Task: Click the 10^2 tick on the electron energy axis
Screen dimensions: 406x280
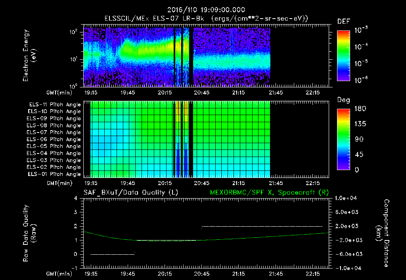Action: [x=73, y=32]
